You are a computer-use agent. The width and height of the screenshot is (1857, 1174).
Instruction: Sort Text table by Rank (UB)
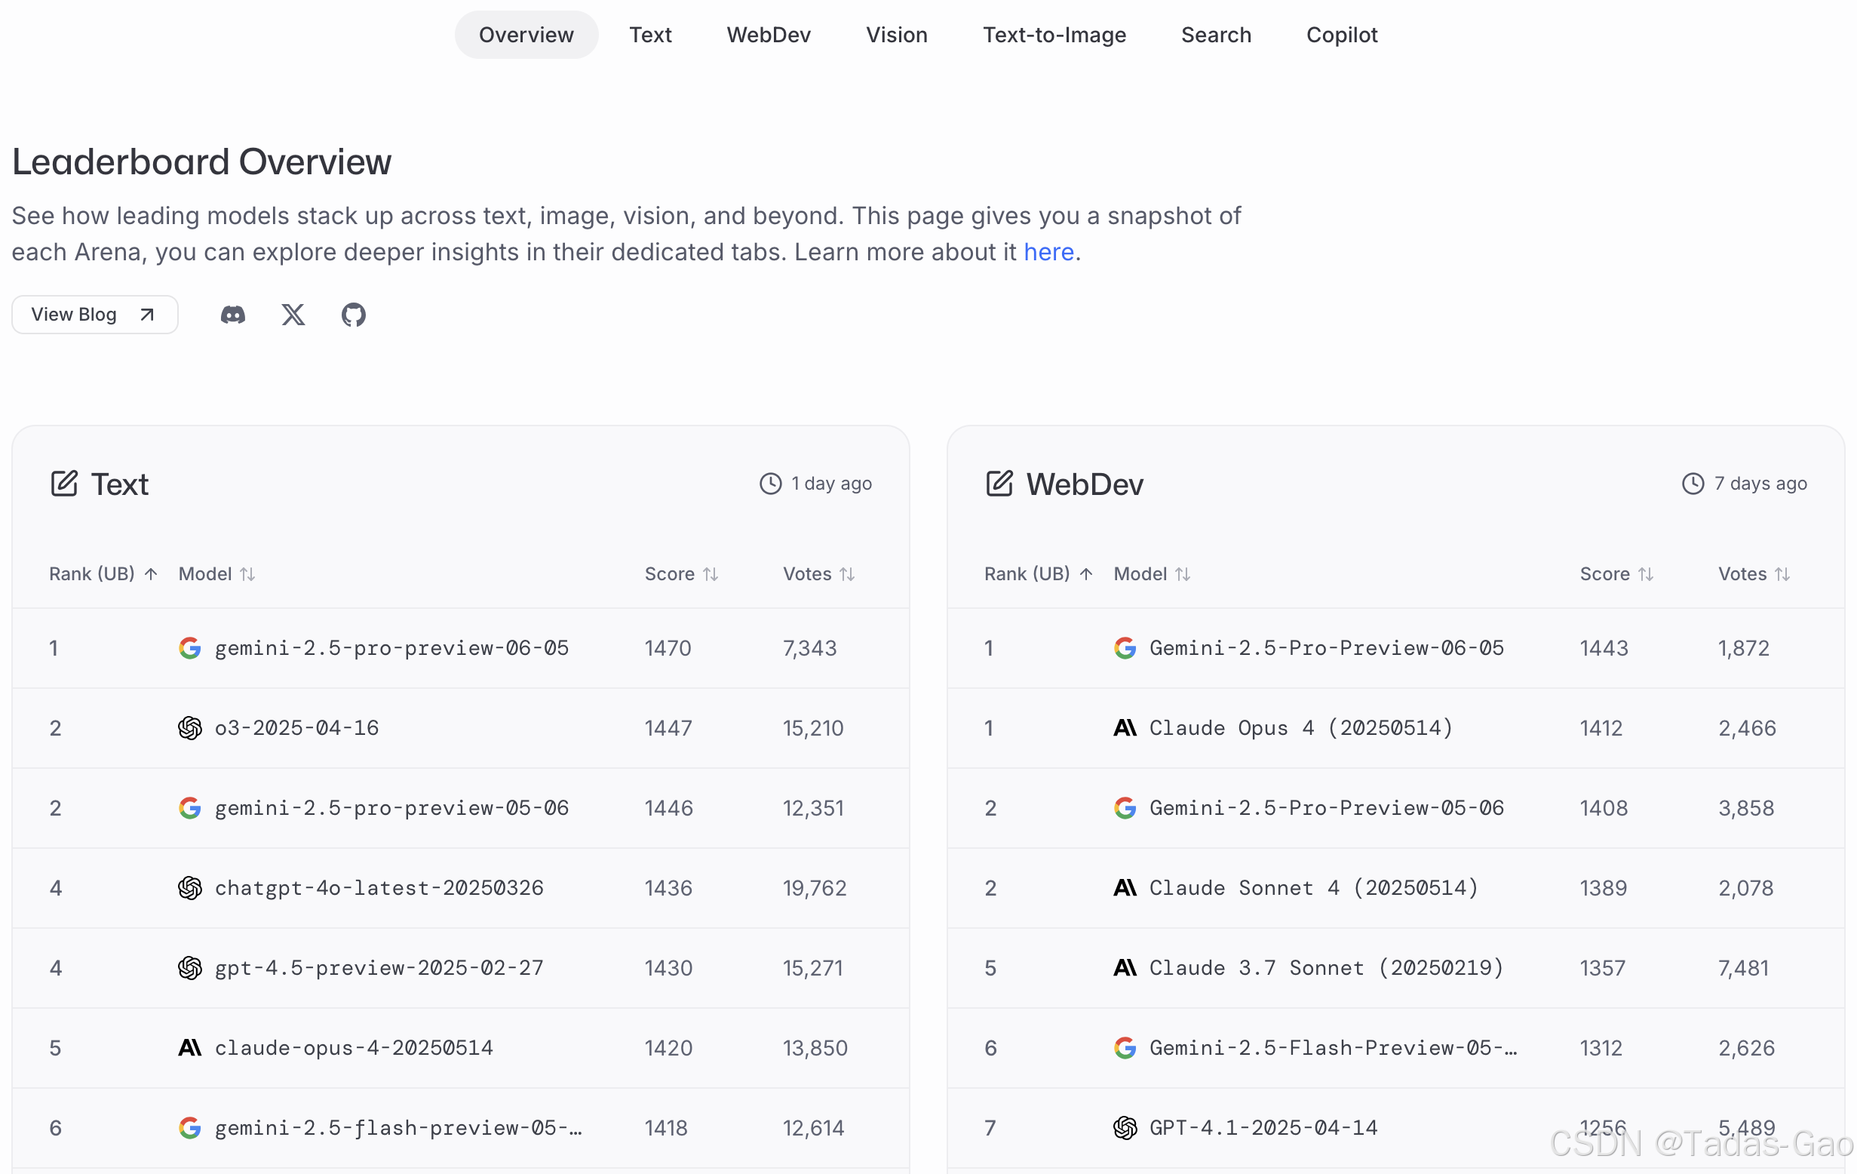(103, 574)
